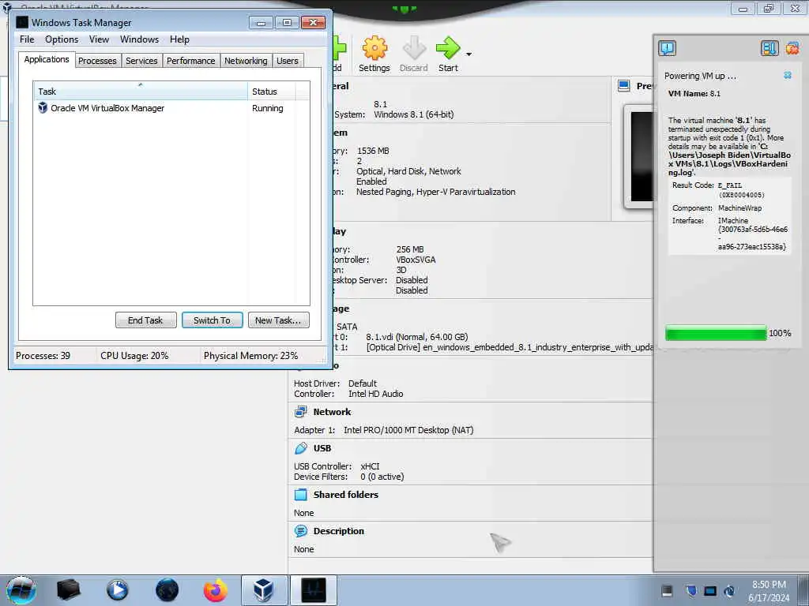Open the Windows Start orb

tap(21, 590)
